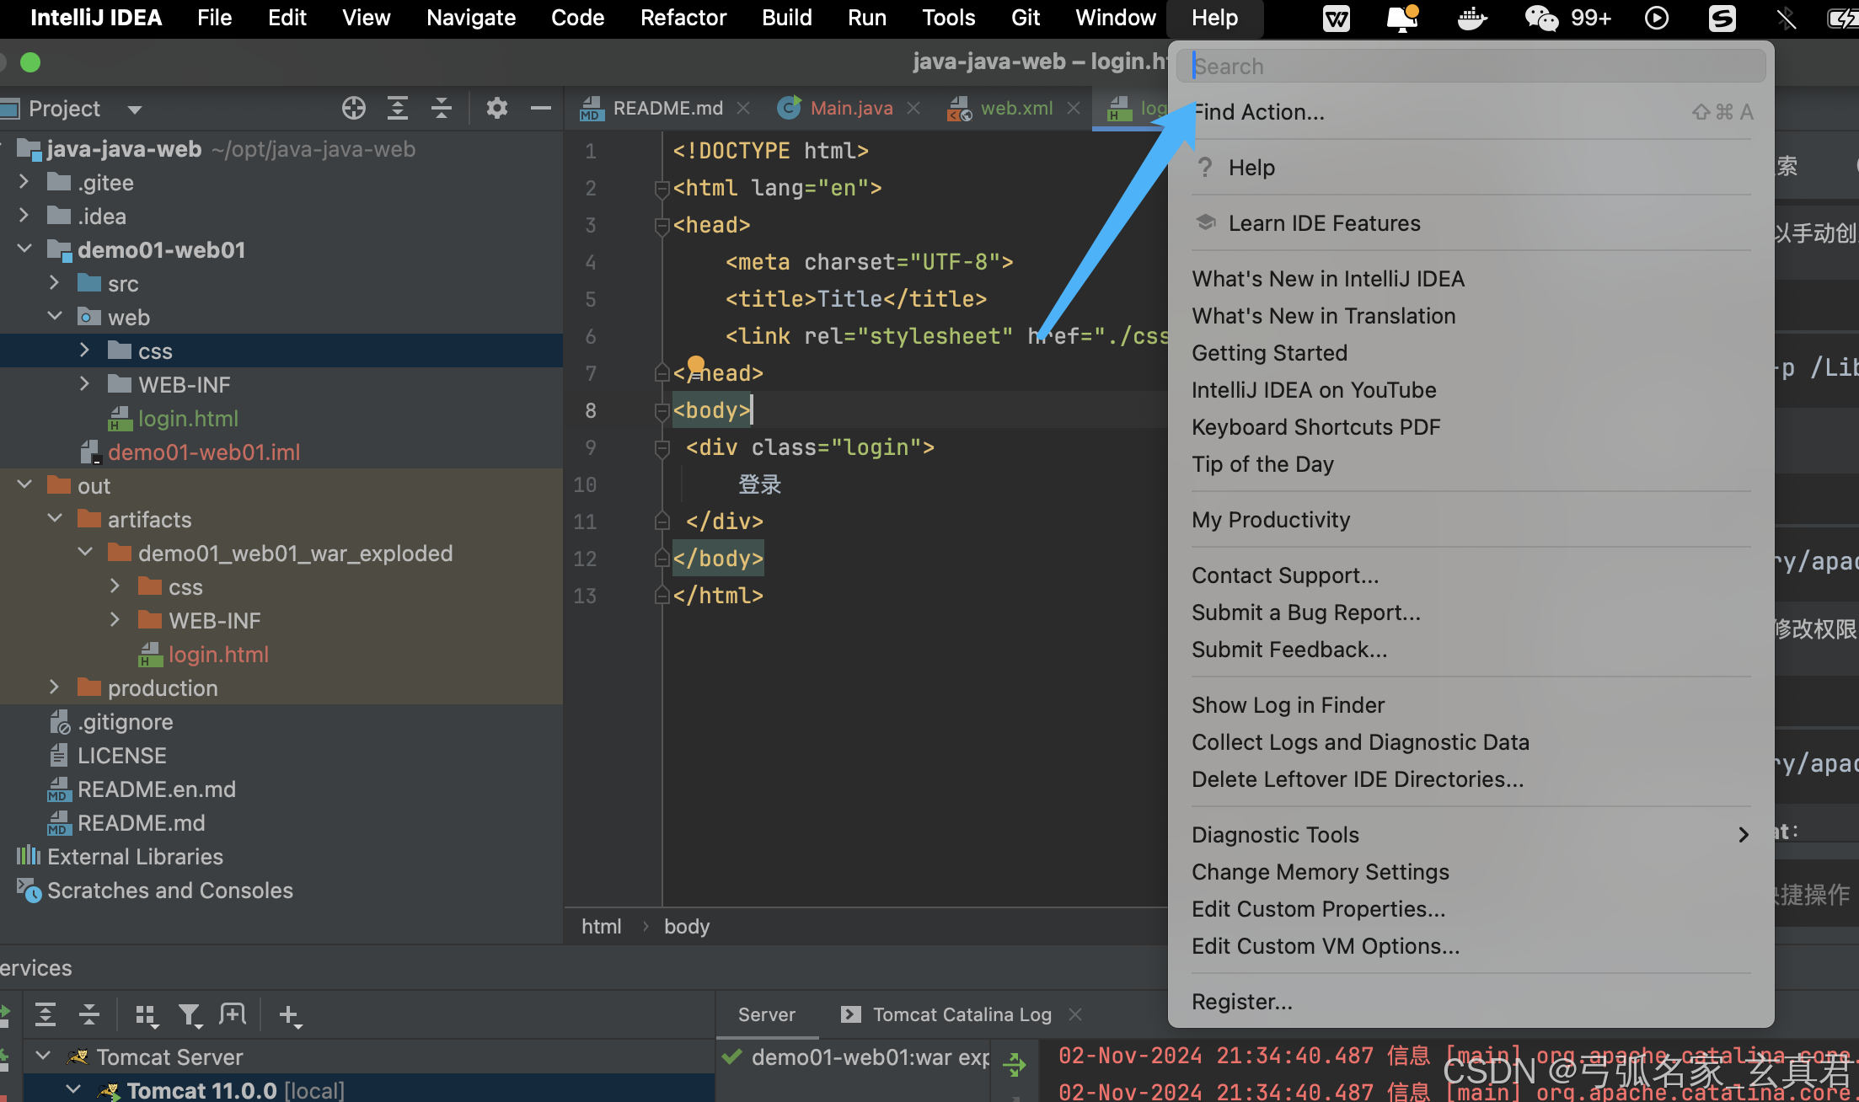Click the body breadcrumb below the editor
Screen dimensions: 1859x1102
687,926
